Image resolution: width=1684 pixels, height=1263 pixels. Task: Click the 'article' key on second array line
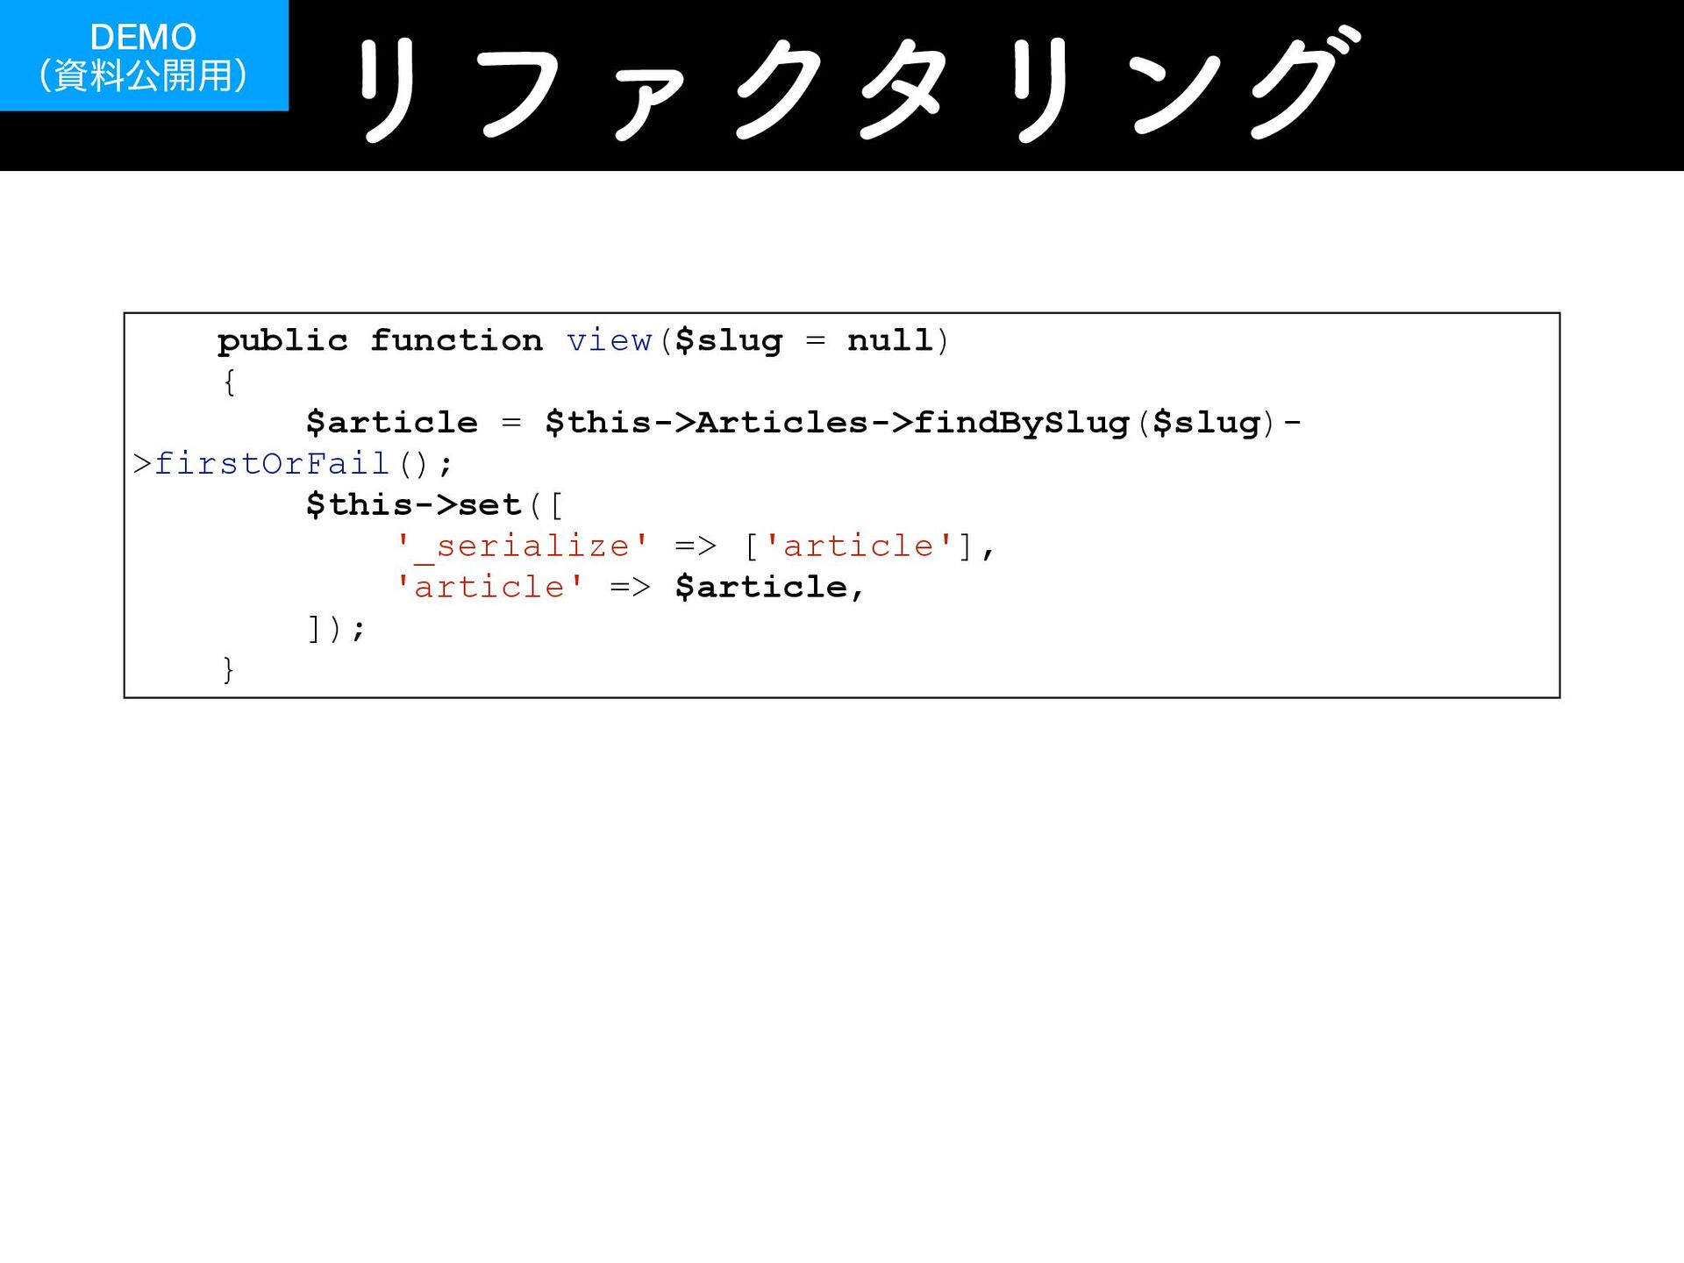coord(489,586)
